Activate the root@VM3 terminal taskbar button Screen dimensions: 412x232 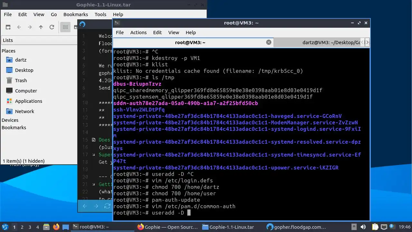coord(102,227)
